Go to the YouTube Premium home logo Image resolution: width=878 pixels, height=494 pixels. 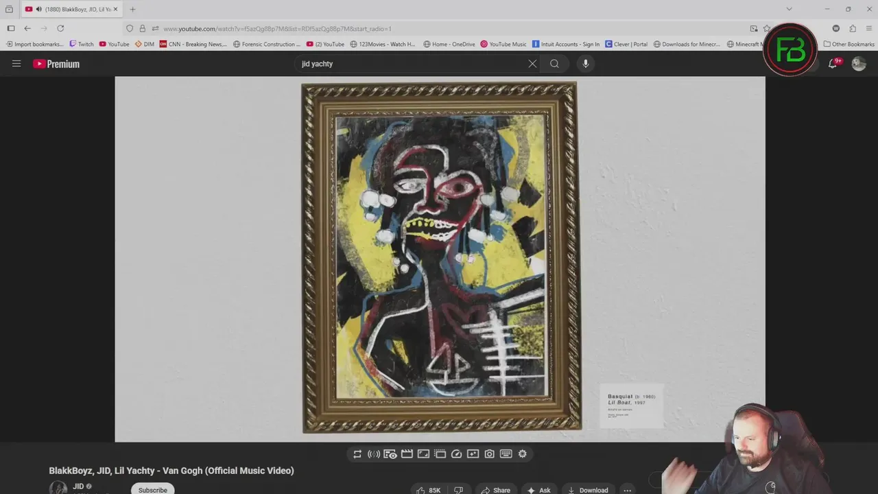56,64
